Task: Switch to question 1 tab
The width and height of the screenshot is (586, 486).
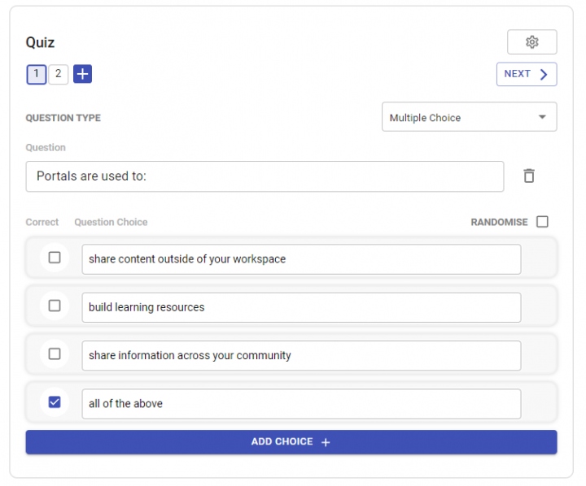Action: [36, 74]
